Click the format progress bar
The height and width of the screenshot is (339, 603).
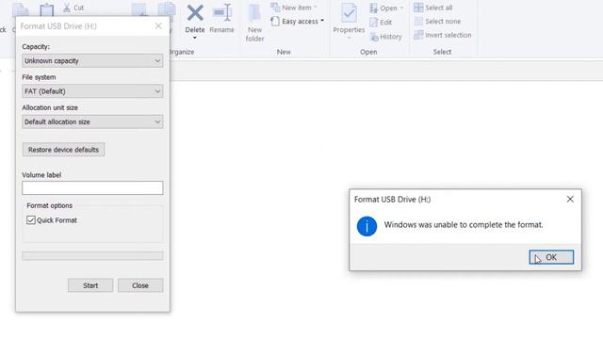pyautogui.click(x=92, y=256)
